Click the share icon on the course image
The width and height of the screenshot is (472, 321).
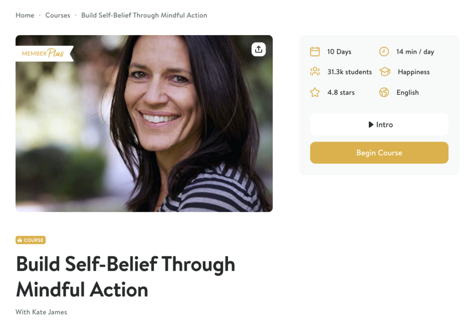(259, 49)
